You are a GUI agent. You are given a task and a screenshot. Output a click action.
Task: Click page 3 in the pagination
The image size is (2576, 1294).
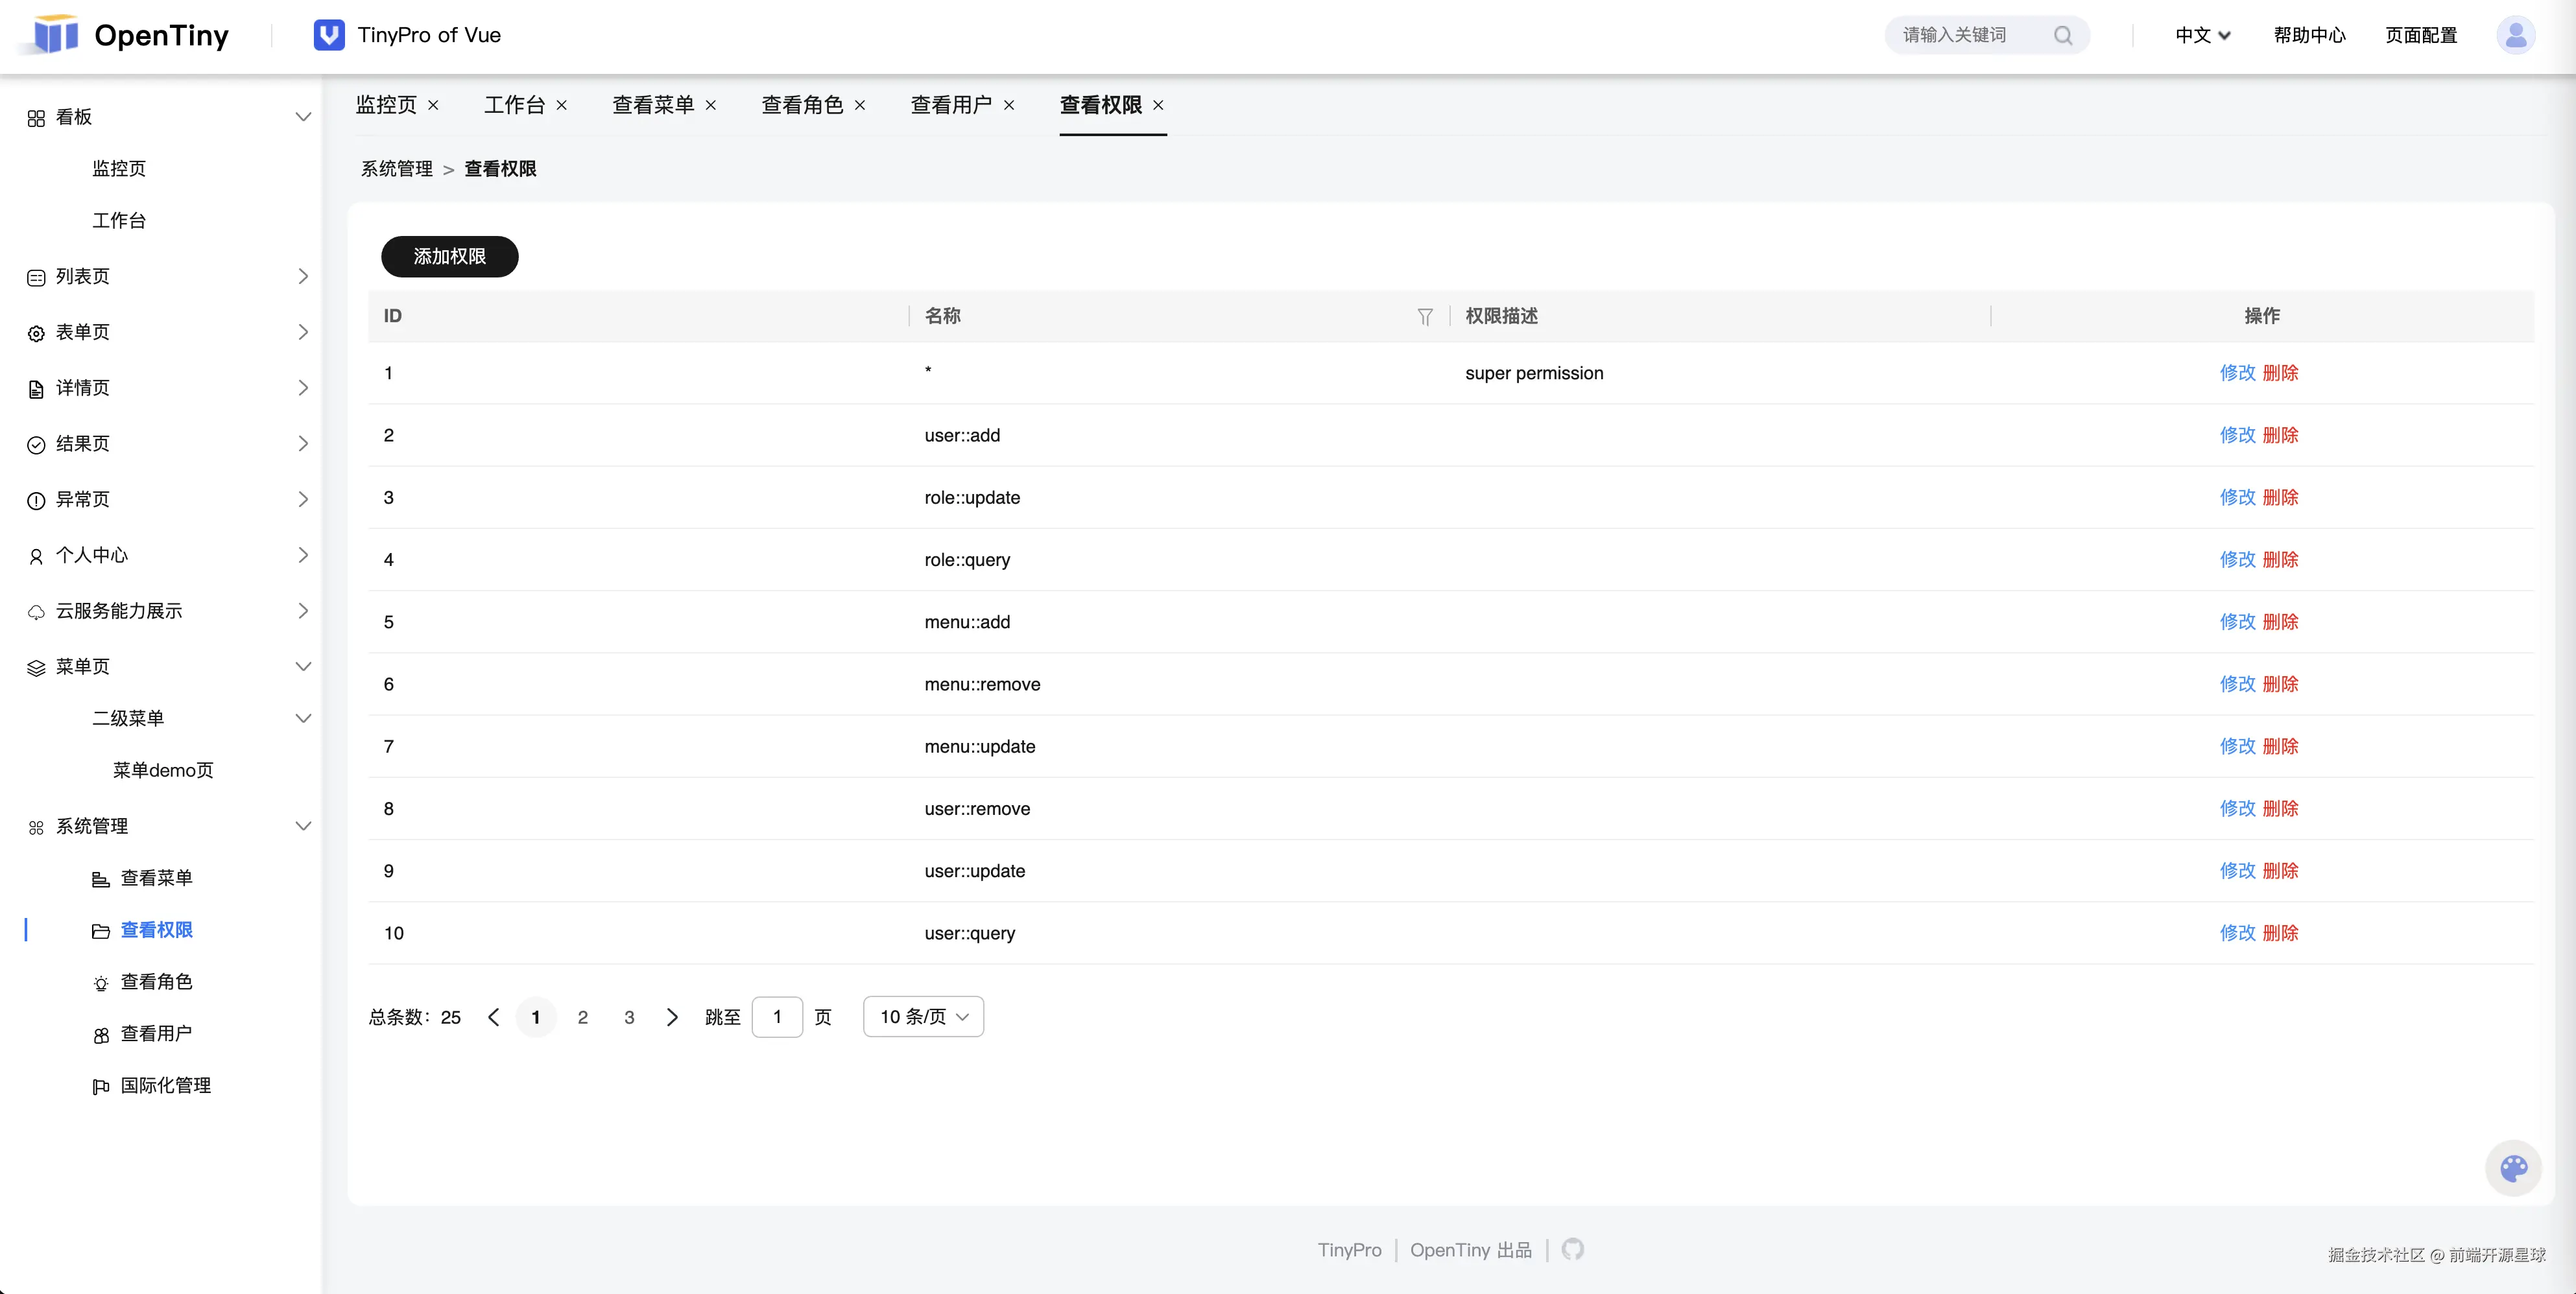click(629, 1017)
